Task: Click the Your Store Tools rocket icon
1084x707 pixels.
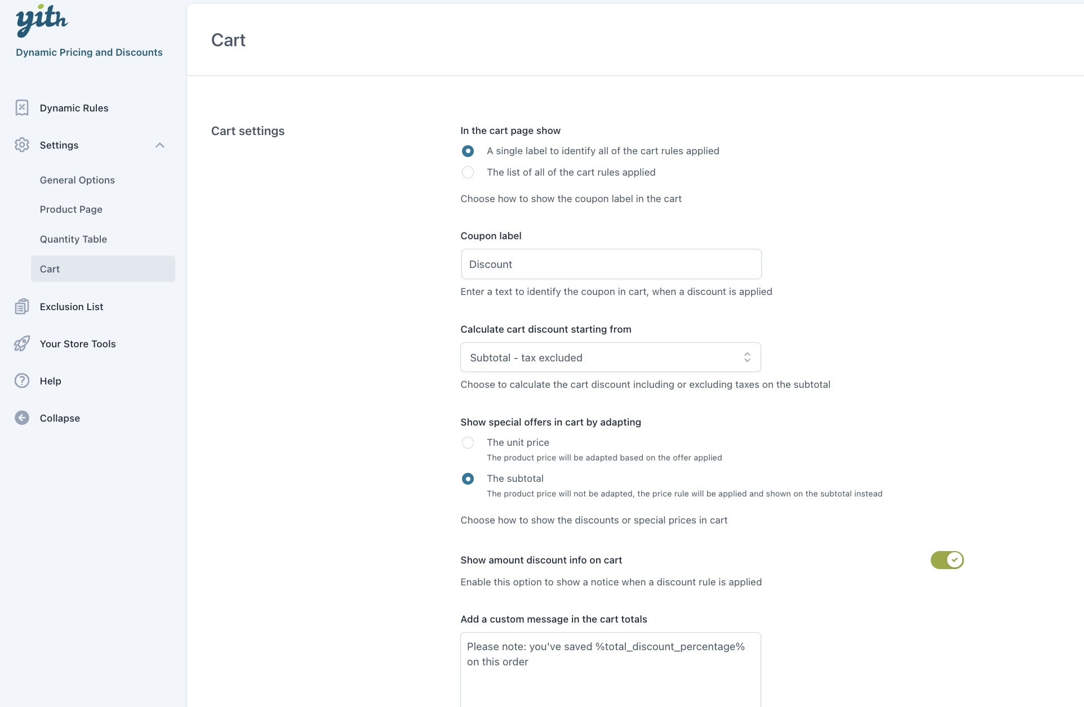Action: (x=22, y=343)
